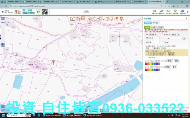Switch language with the EN button
190x118 pixels.
click(x=39, y=12)
